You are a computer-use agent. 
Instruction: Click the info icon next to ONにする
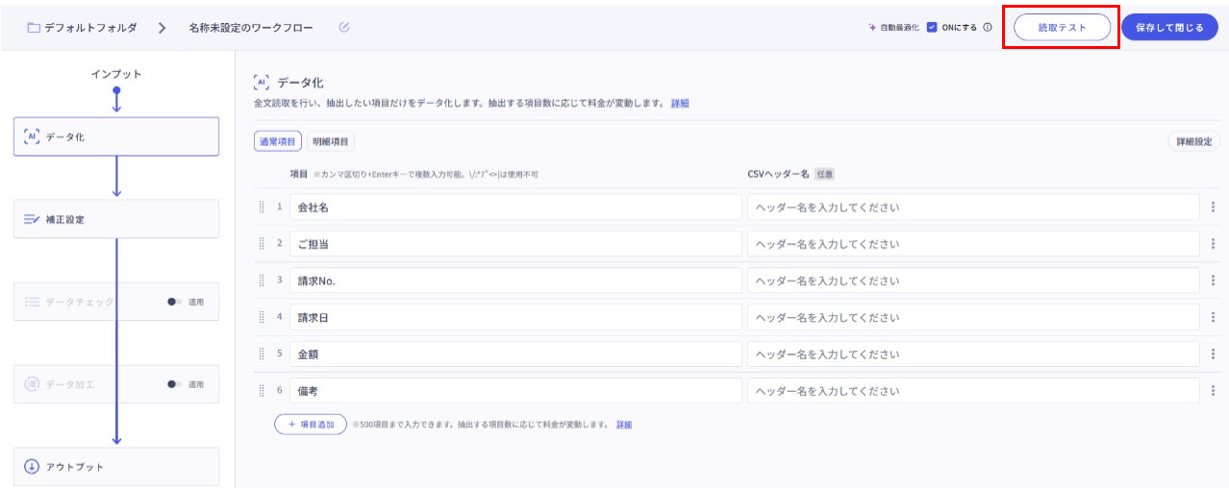987,28
